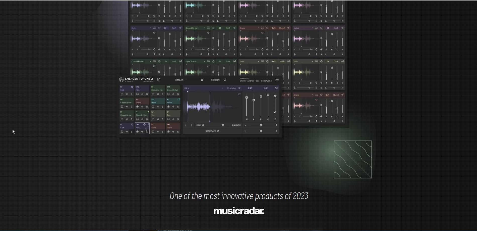Open the kit folder browser icon
Image resolution: width=477 pixels, height=231 pixels.
277,80
